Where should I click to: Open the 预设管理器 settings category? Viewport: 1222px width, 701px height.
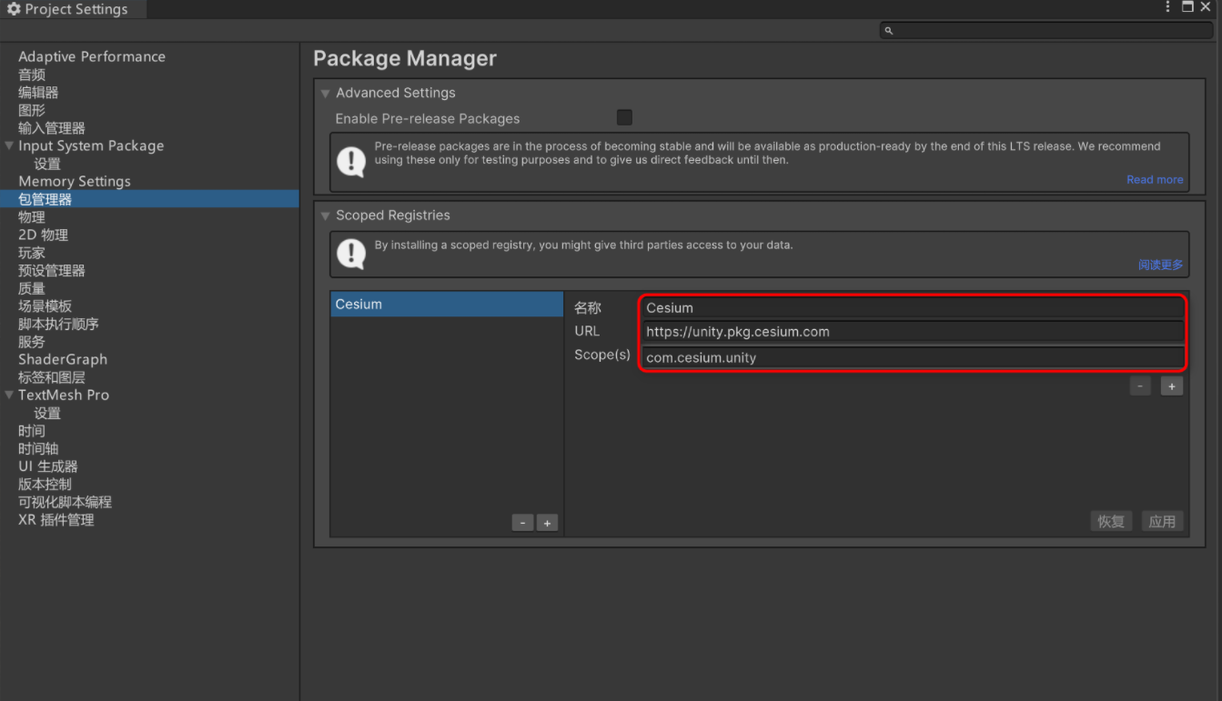click(x=52, y=270)
